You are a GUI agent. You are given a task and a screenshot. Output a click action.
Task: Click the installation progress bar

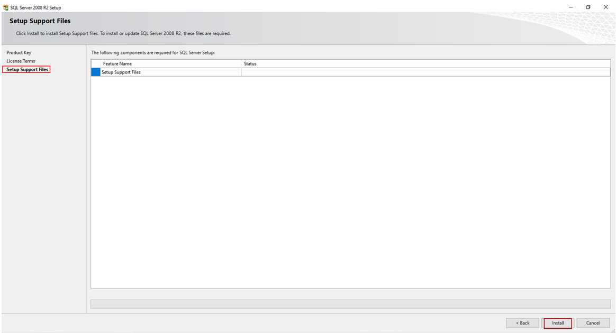[350, 304]
